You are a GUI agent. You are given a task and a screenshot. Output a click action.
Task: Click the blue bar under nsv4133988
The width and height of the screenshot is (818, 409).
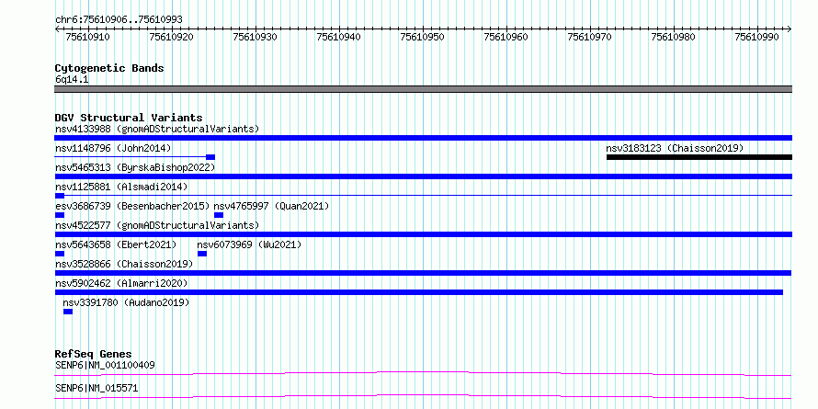click(424, 138)
